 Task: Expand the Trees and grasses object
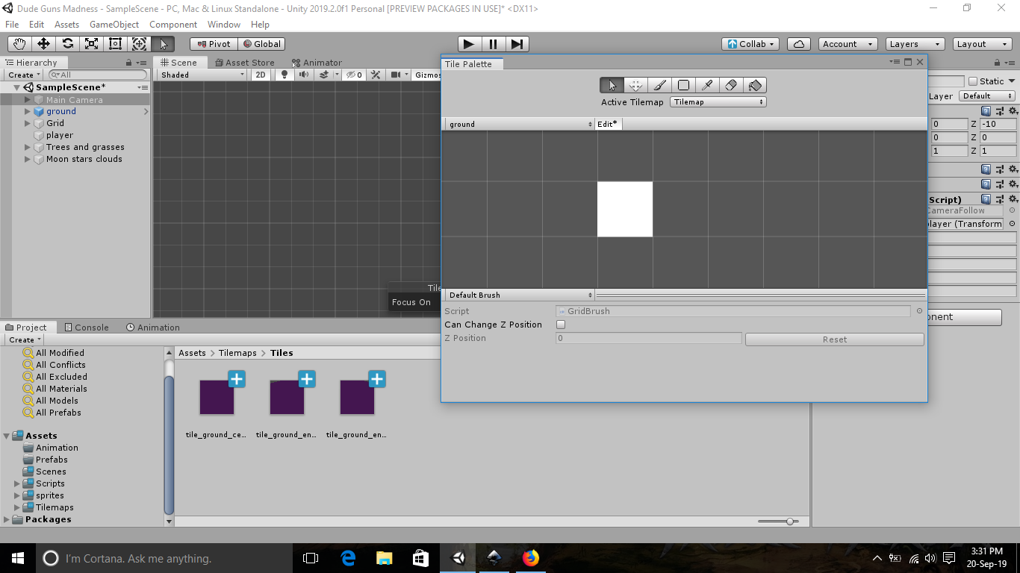(28, 147)
